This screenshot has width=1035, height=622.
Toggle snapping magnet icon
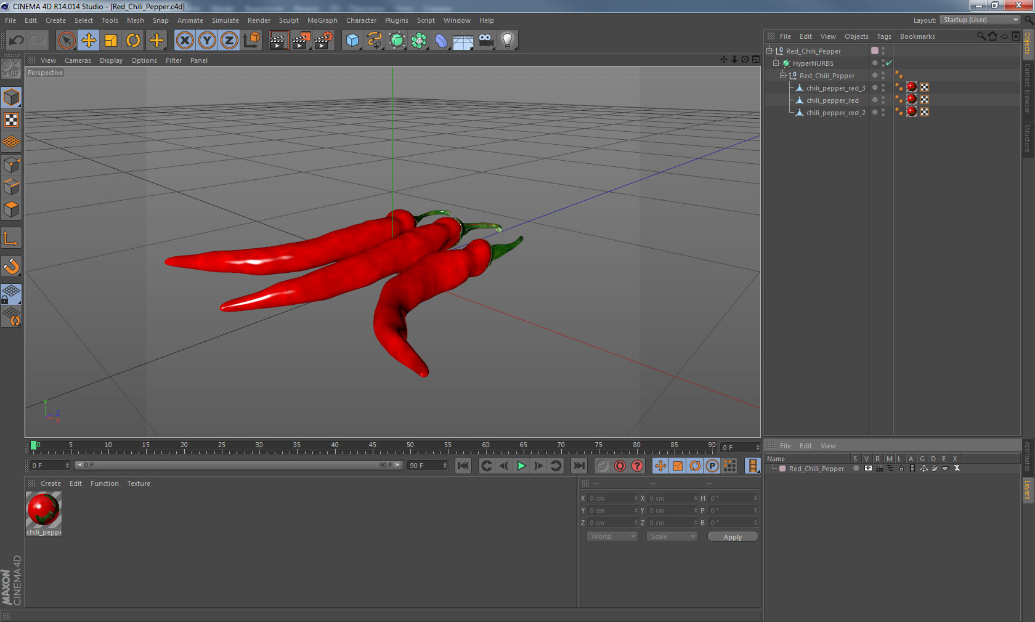(x=11, y=266)
